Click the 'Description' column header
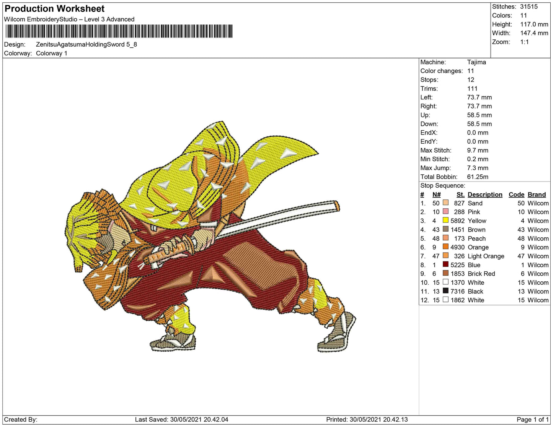This screenshot has height=425, width=553. (485, 195)
